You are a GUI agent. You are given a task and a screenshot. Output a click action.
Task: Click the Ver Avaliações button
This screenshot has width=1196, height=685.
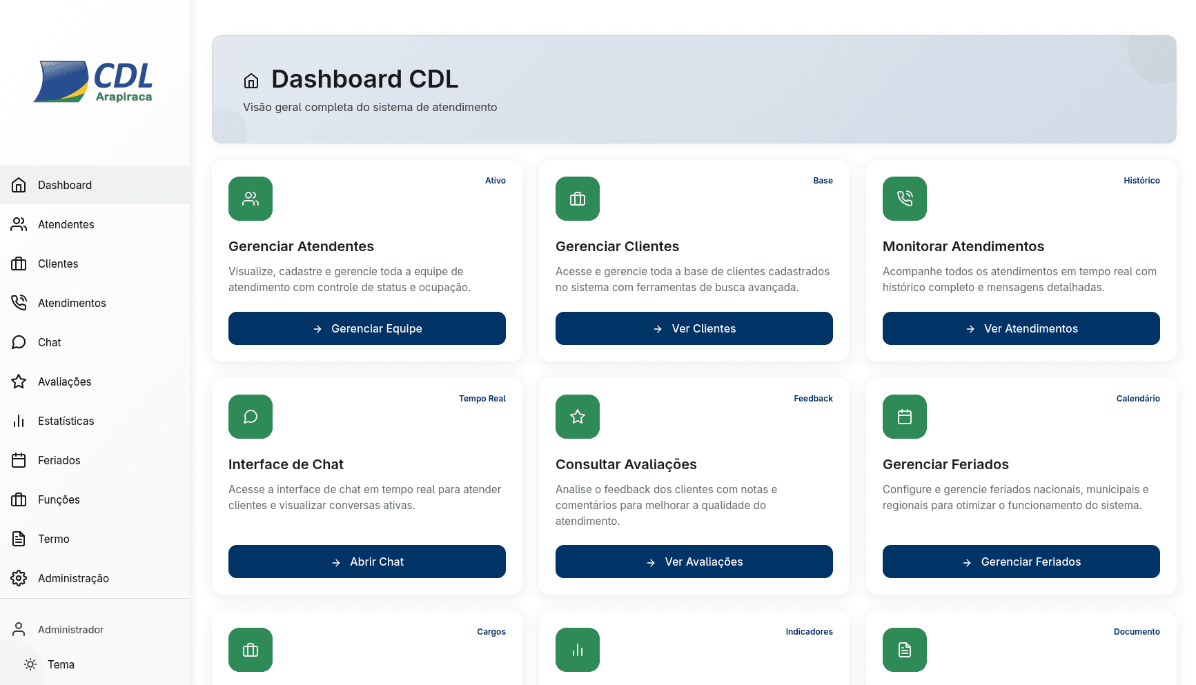tap(694, 562)
